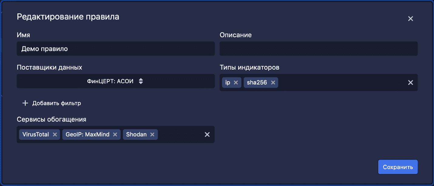The height and width of the screenshot is (186, 434).
Task: Close the Редактирование правила dialog
Action: pyautogui.click(x=410, y=19)
